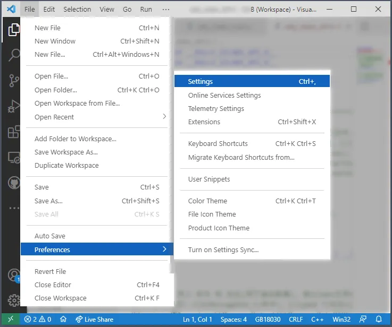Image resolution: width=392 pixels, height=327 pixels.
Task: Choose Open Workspace from File...
Action: click(x=97, y=104)
